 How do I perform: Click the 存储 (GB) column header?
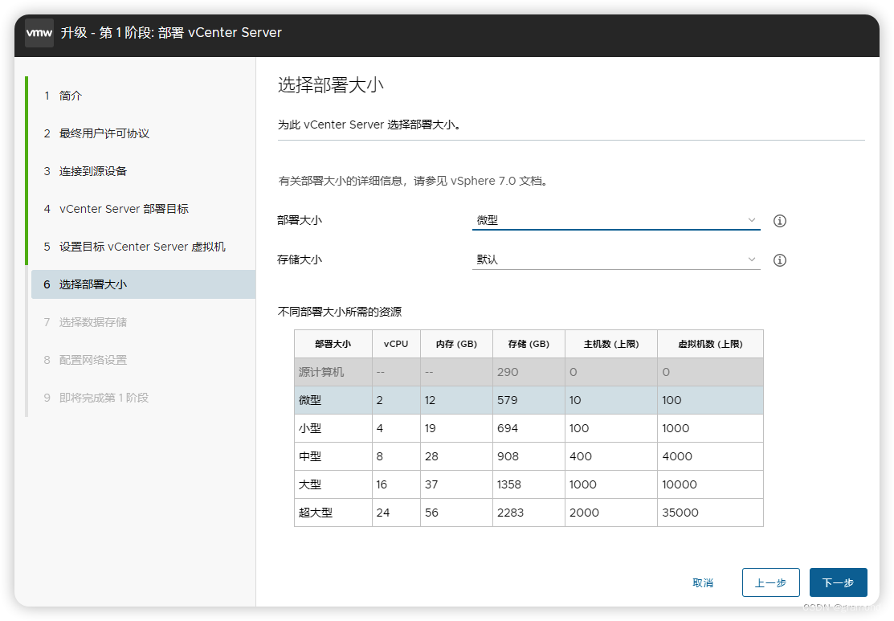tap(529, 344)
